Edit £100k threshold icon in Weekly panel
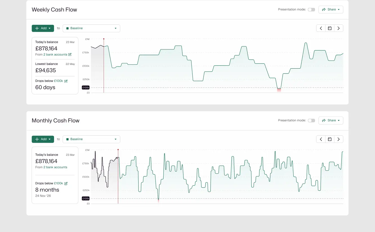The width and height of the screenshot is (375, 232). click(x=66, y=81)
